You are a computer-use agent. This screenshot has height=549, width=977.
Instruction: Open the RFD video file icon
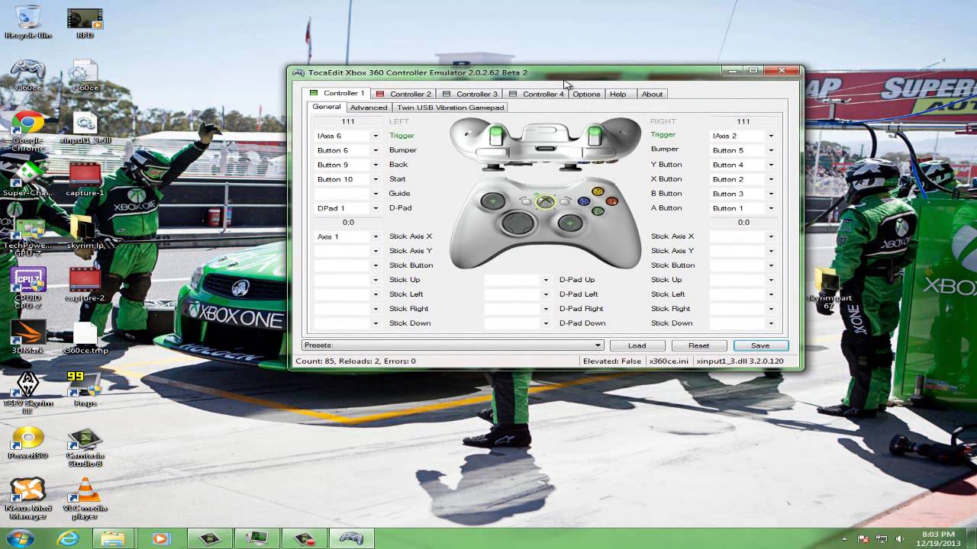85,21
